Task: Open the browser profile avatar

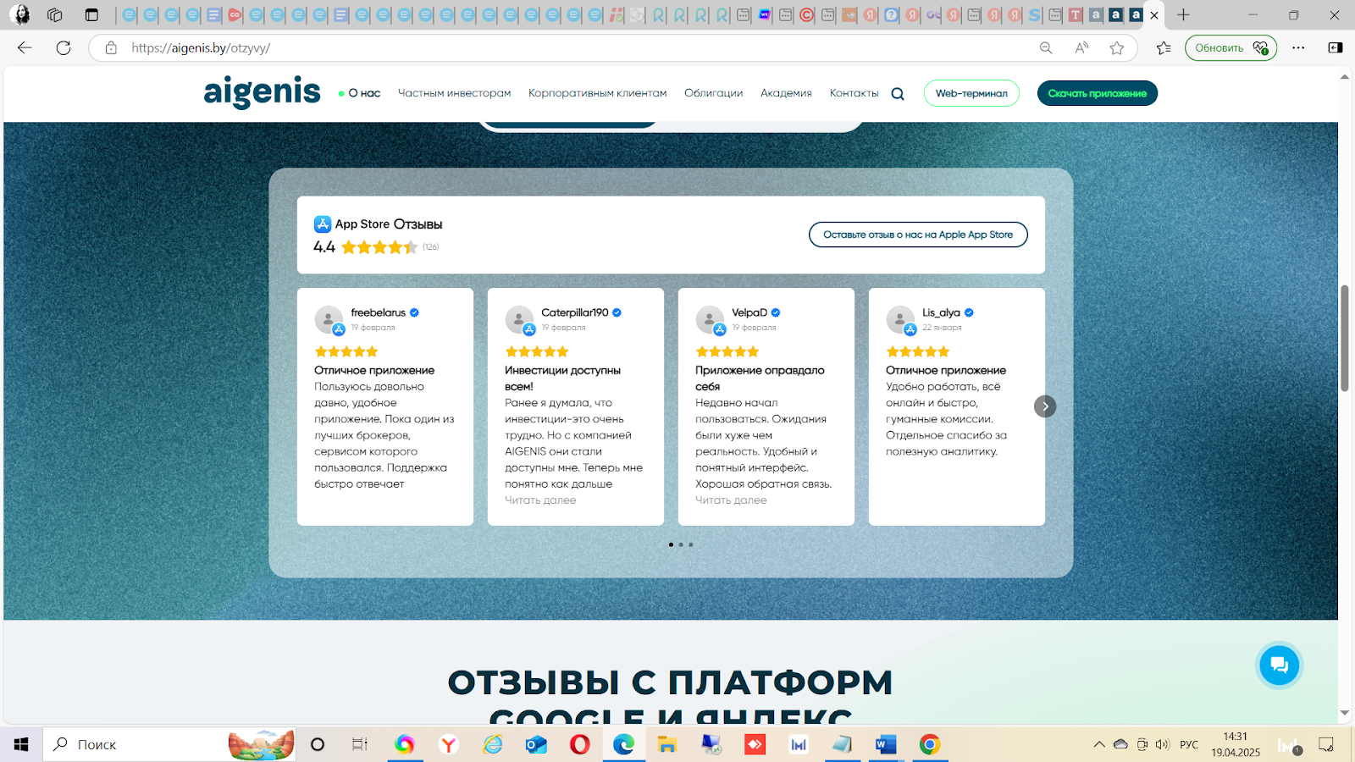Action: [19, 15]
